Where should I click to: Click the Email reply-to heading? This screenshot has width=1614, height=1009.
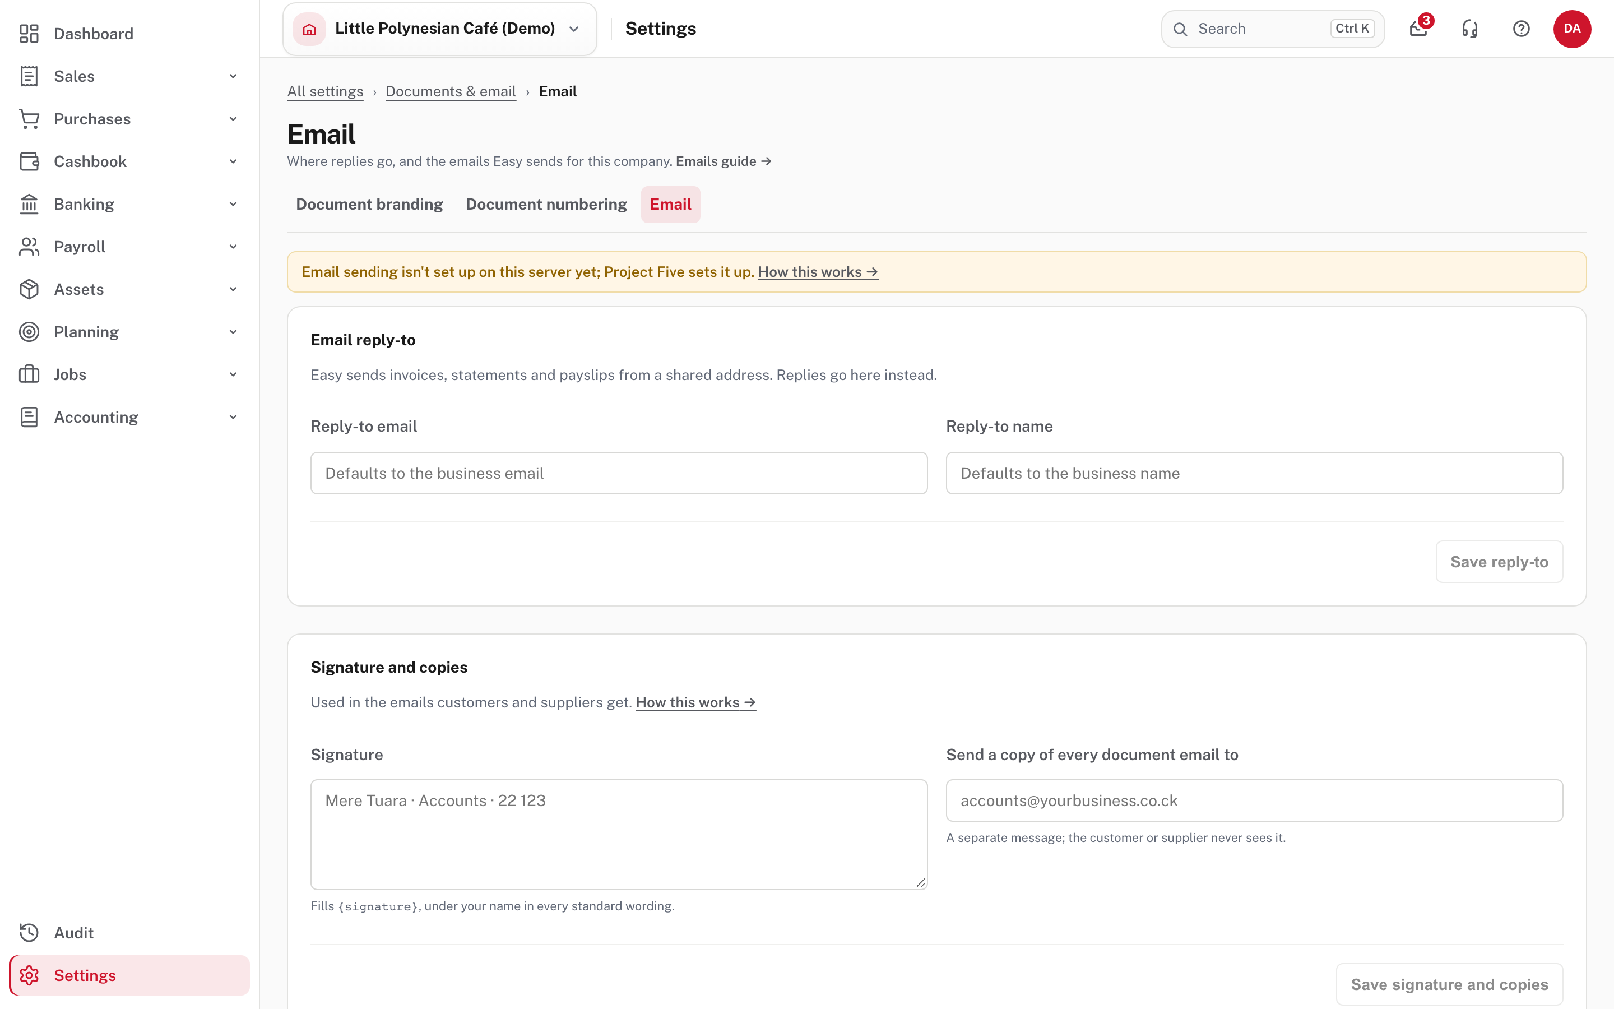363,340
